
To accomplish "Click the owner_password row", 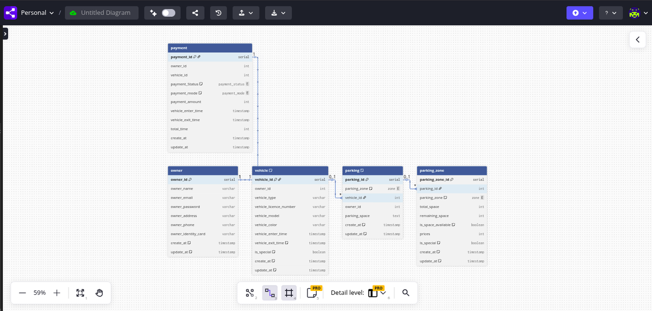I will click(203, 207).
